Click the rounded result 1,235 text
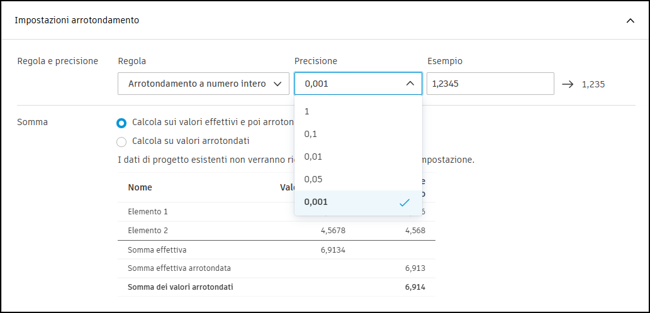This screenshot has width=650, height=313. [x=593, y=84]
